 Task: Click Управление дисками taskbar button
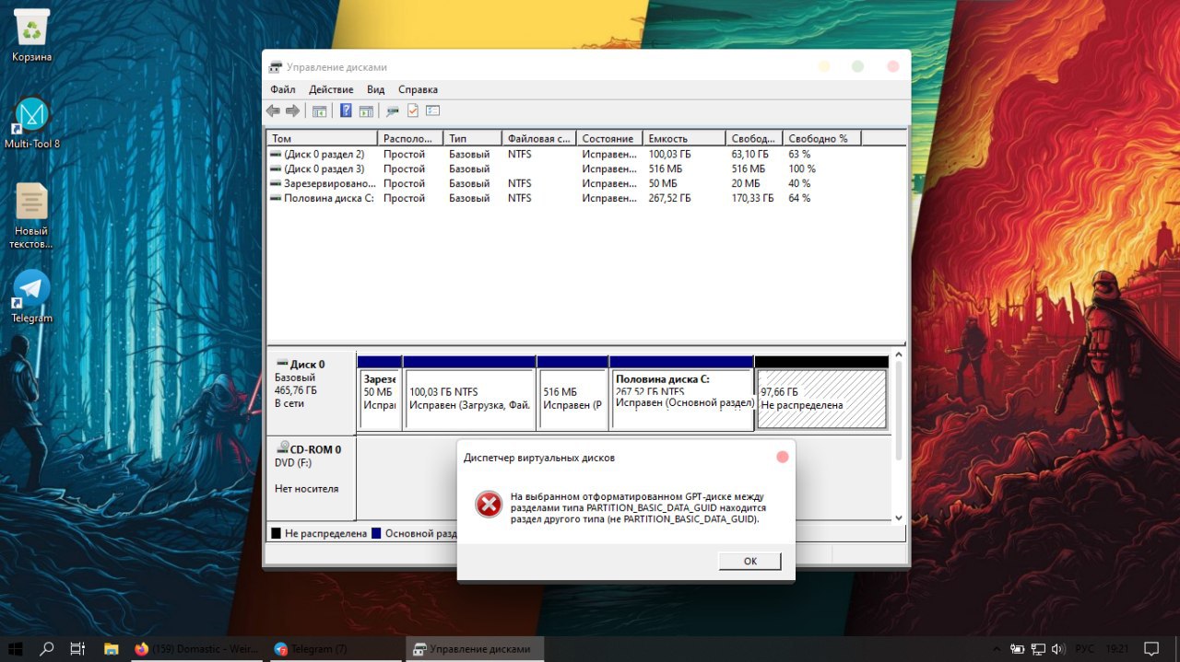475,648
